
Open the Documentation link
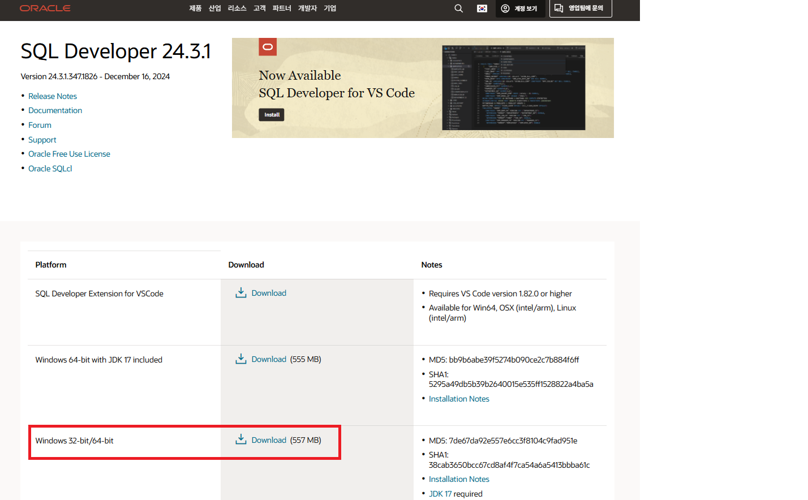(55, 110)
